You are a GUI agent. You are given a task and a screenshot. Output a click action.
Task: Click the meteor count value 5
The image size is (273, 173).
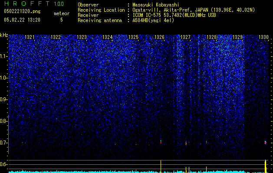coord(62,20)
